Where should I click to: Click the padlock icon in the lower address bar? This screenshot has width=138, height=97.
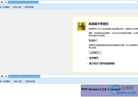point(6,76)
